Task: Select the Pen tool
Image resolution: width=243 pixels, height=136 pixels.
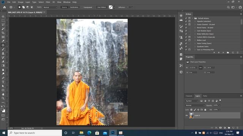Action: 3,78
